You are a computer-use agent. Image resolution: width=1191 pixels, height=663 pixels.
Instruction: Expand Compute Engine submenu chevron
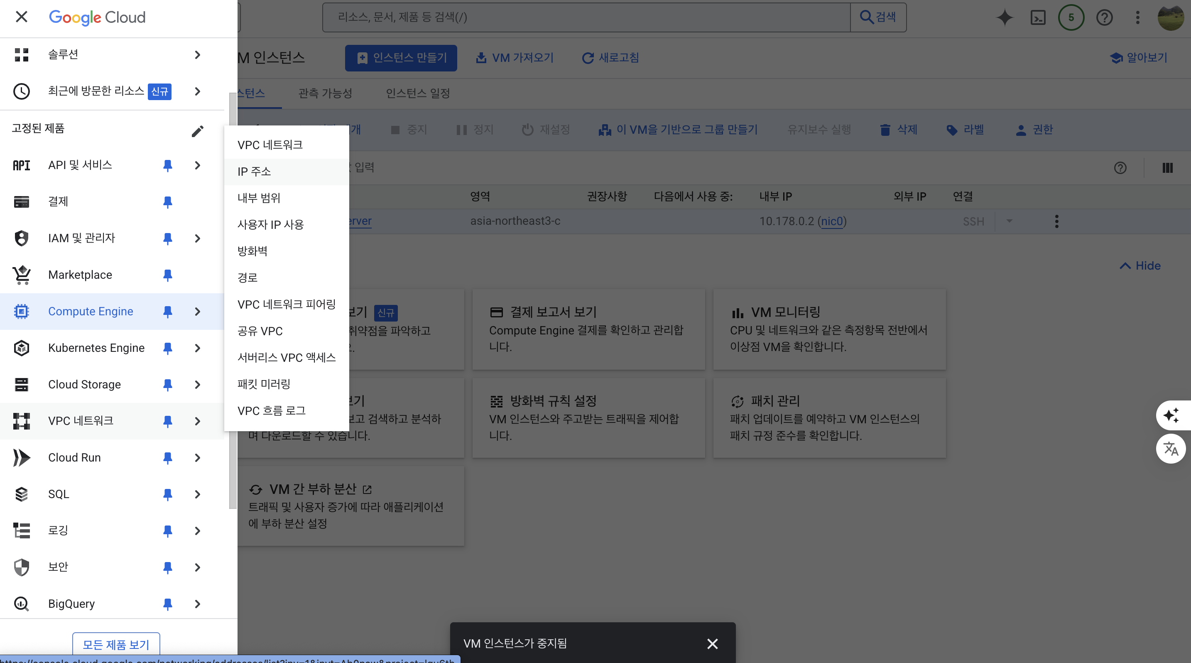197,312
